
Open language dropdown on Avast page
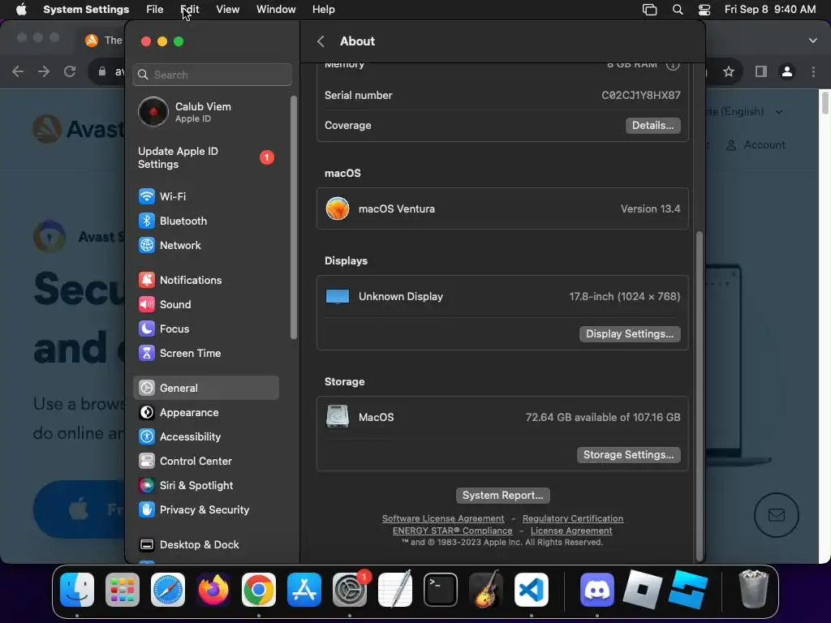point(745,111)
